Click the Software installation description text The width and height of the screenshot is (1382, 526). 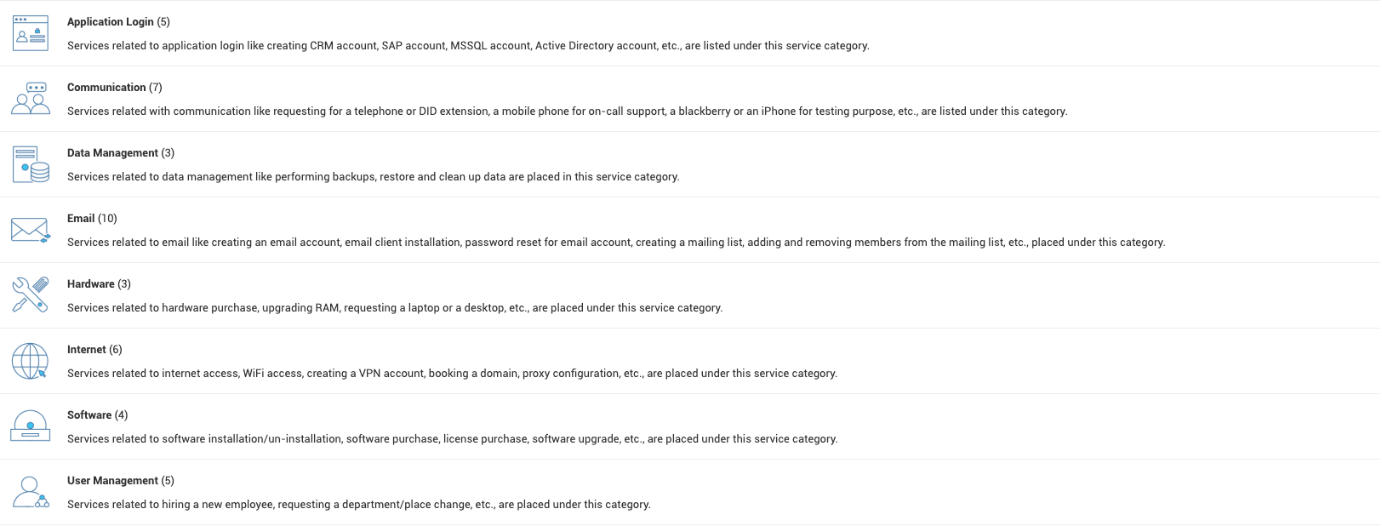[453, 439]
